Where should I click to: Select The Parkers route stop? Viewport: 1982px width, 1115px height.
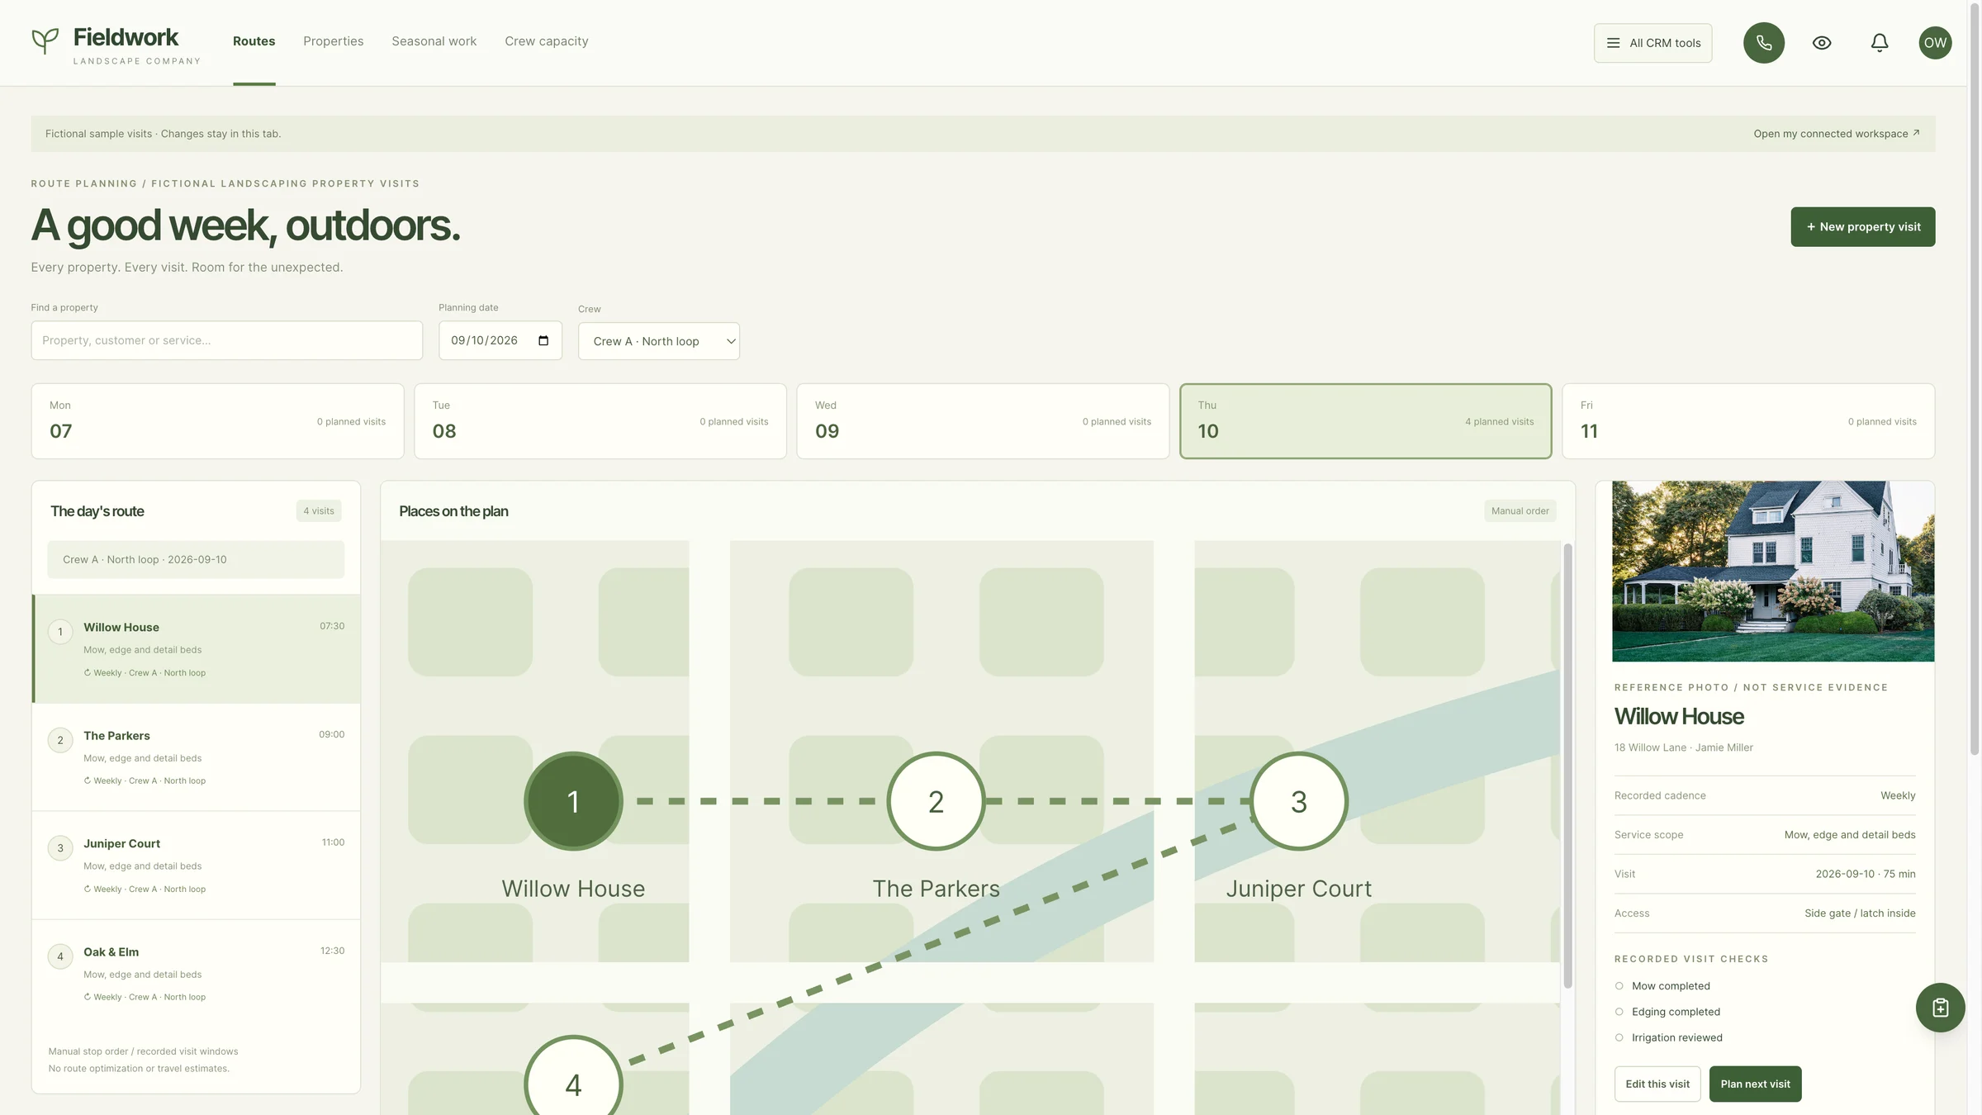[x=197, y=757]
